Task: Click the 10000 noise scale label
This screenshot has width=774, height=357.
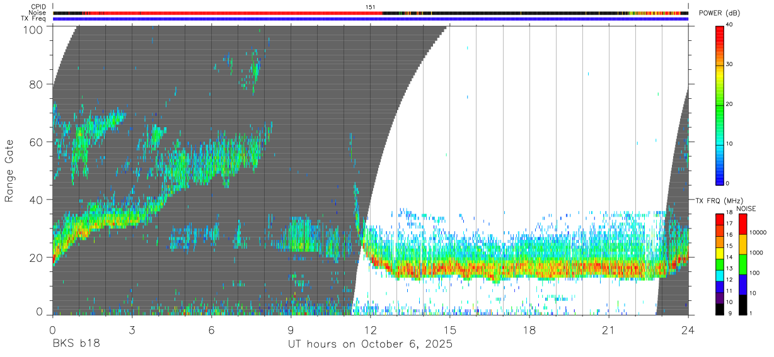Action: coord(758,232)
